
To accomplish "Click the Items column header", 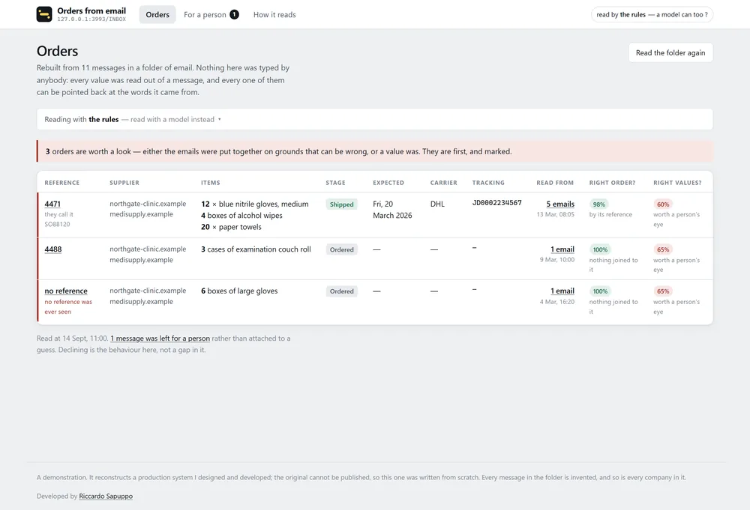I will coord(211,183).
